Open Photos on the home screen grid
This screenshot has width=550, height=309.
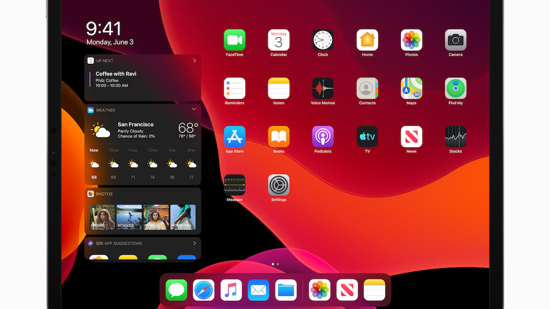(411, 40)
